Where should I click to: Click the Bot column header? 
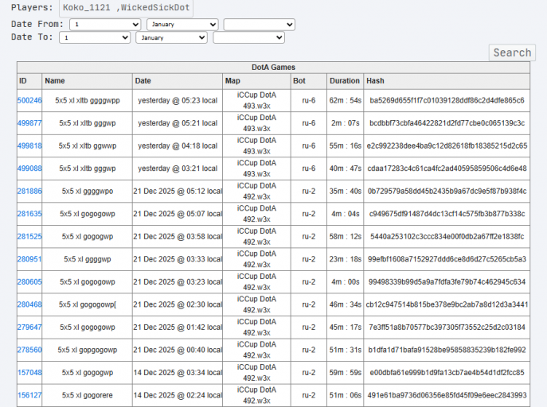click(x=309, y=81)
